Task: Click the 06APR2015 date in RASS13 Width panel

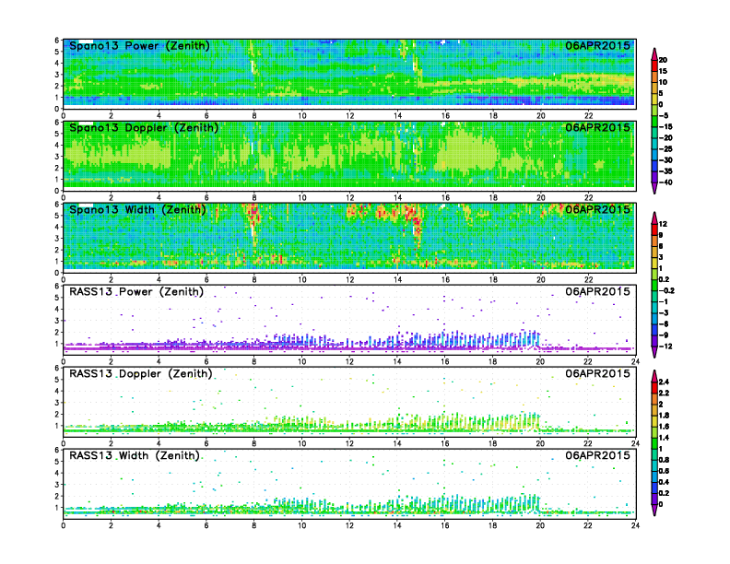Action: pyautogui.click(x=597, y=455)
